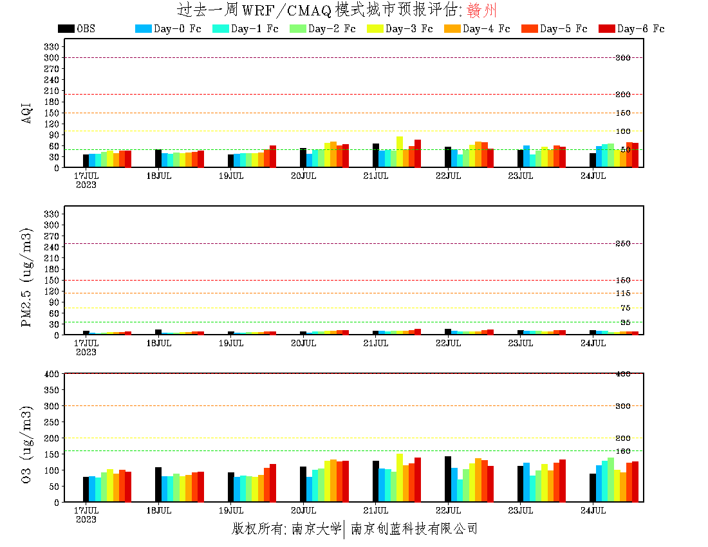This screenshot has height=547, width=708.
Task: Click the red Day-6 bar for 19JUL in O3 chart
Action: click(273, 483)
